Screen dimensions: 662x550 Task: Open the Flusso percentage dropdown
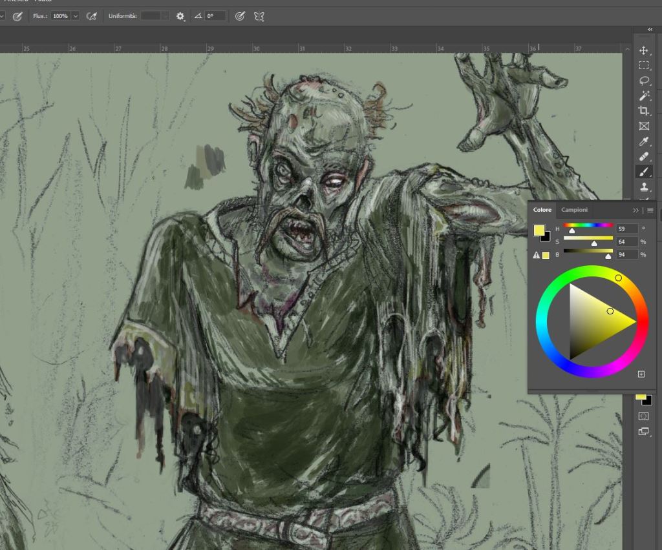coord(76,16)
